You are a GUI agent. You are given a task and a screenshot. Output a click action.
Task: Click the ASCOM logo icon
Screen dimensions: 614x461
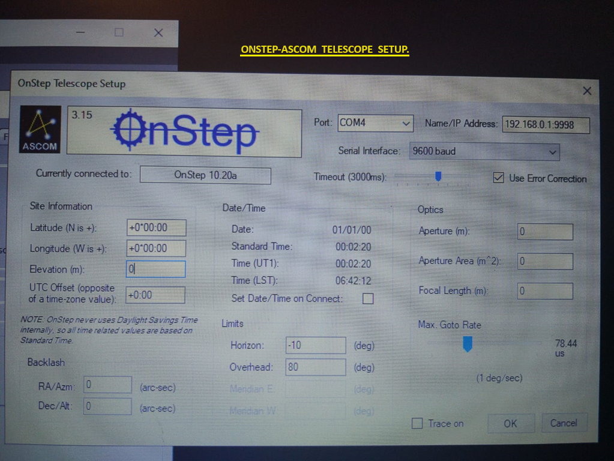tap(40, 129)
